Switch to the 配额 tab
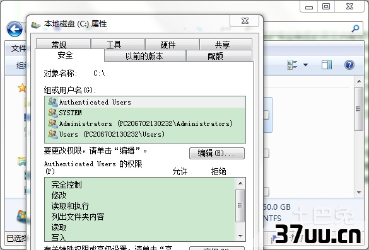 coord(219,56)
